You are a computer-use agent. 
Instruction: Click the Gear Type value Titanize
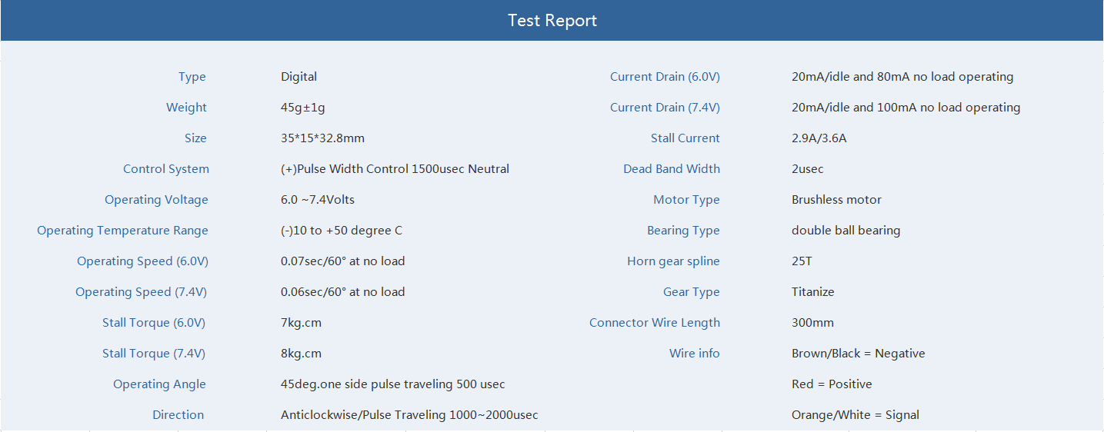tap(813, 292)
